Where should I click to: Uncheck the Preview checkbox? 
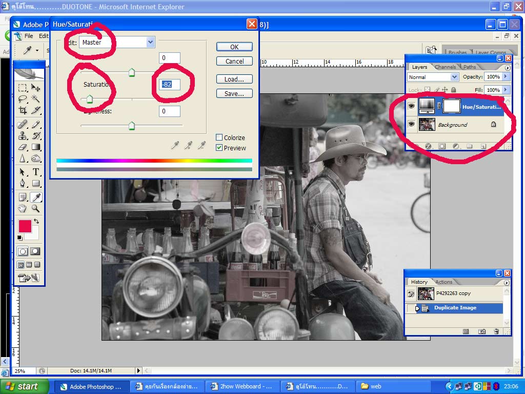click(219, 148)
